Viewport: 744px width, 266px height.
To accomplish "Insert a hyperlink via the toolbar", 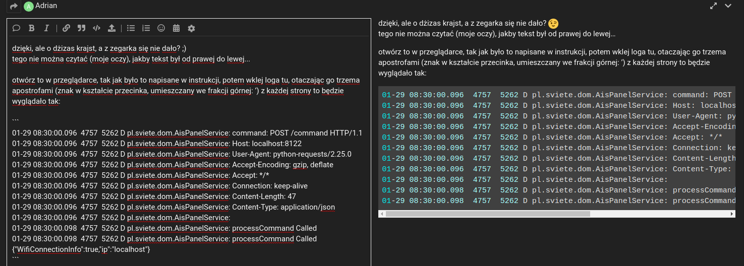I will point(66,28).
